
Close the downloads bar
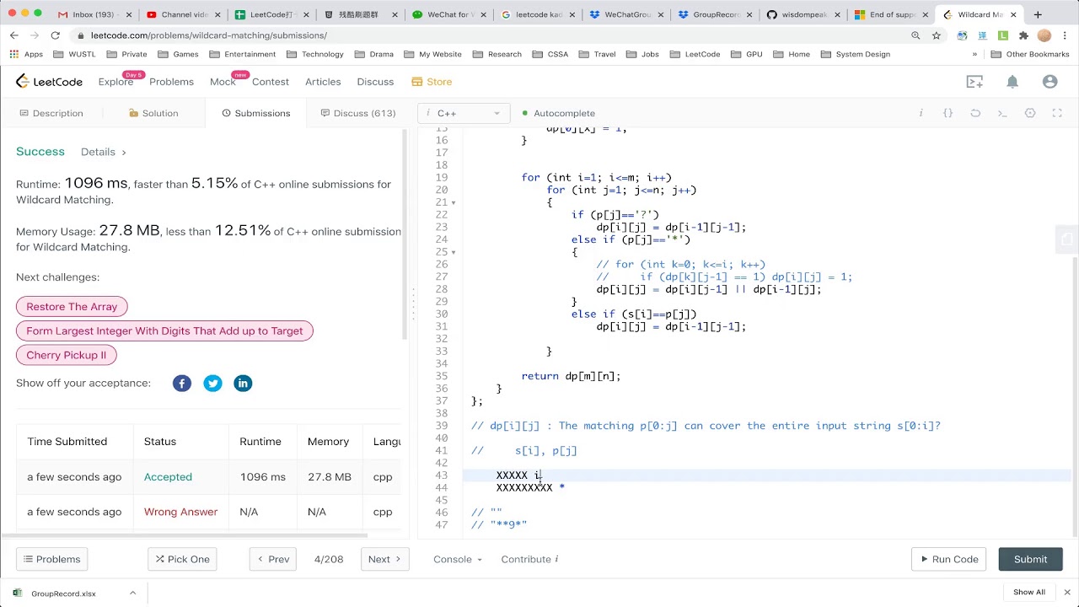pyautogui.click(x=1066, y=592)
